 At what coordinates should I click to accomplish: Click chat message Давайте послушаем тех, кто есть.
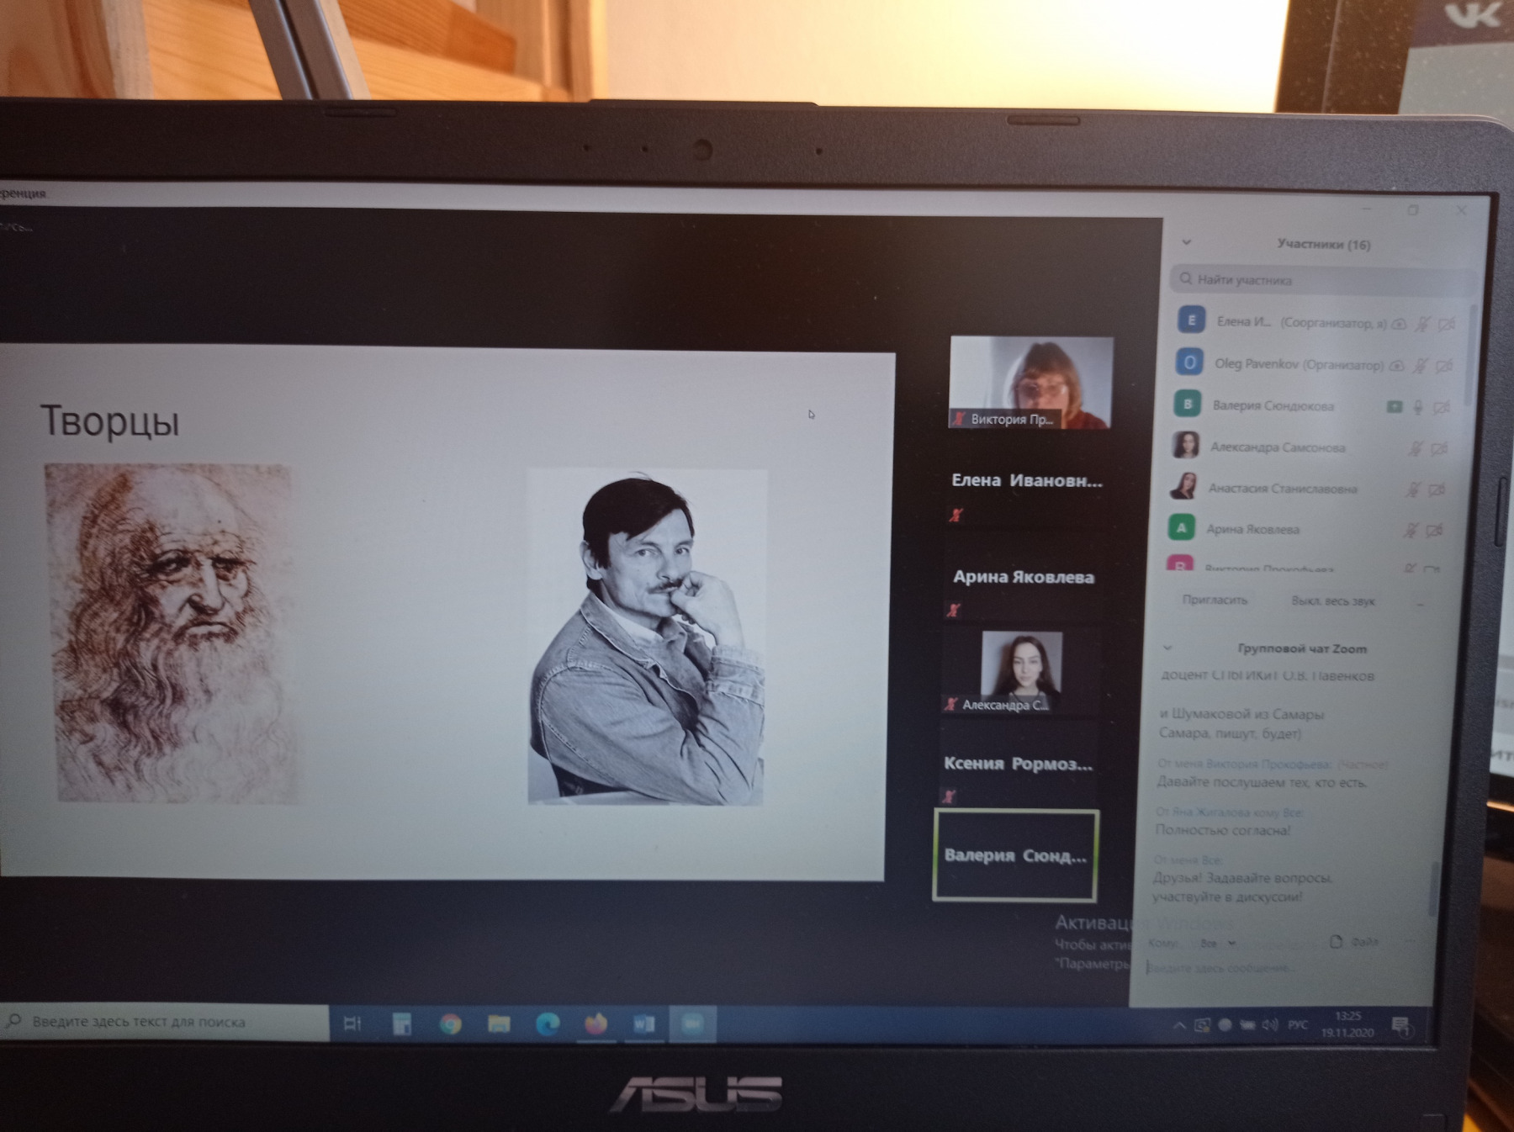(x=1262, y=782)
